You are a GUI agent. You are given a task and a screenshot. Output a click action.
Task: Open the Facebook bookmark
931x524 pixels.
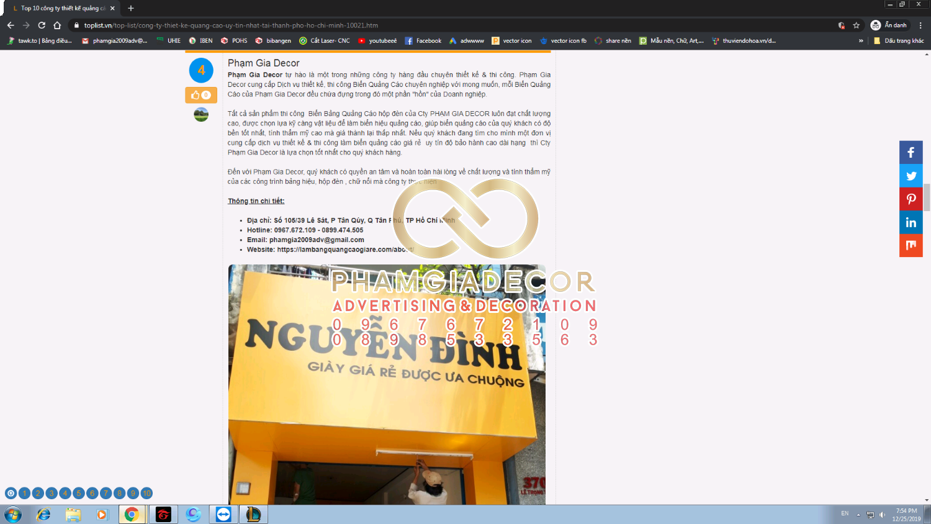[x=423, y=41]
